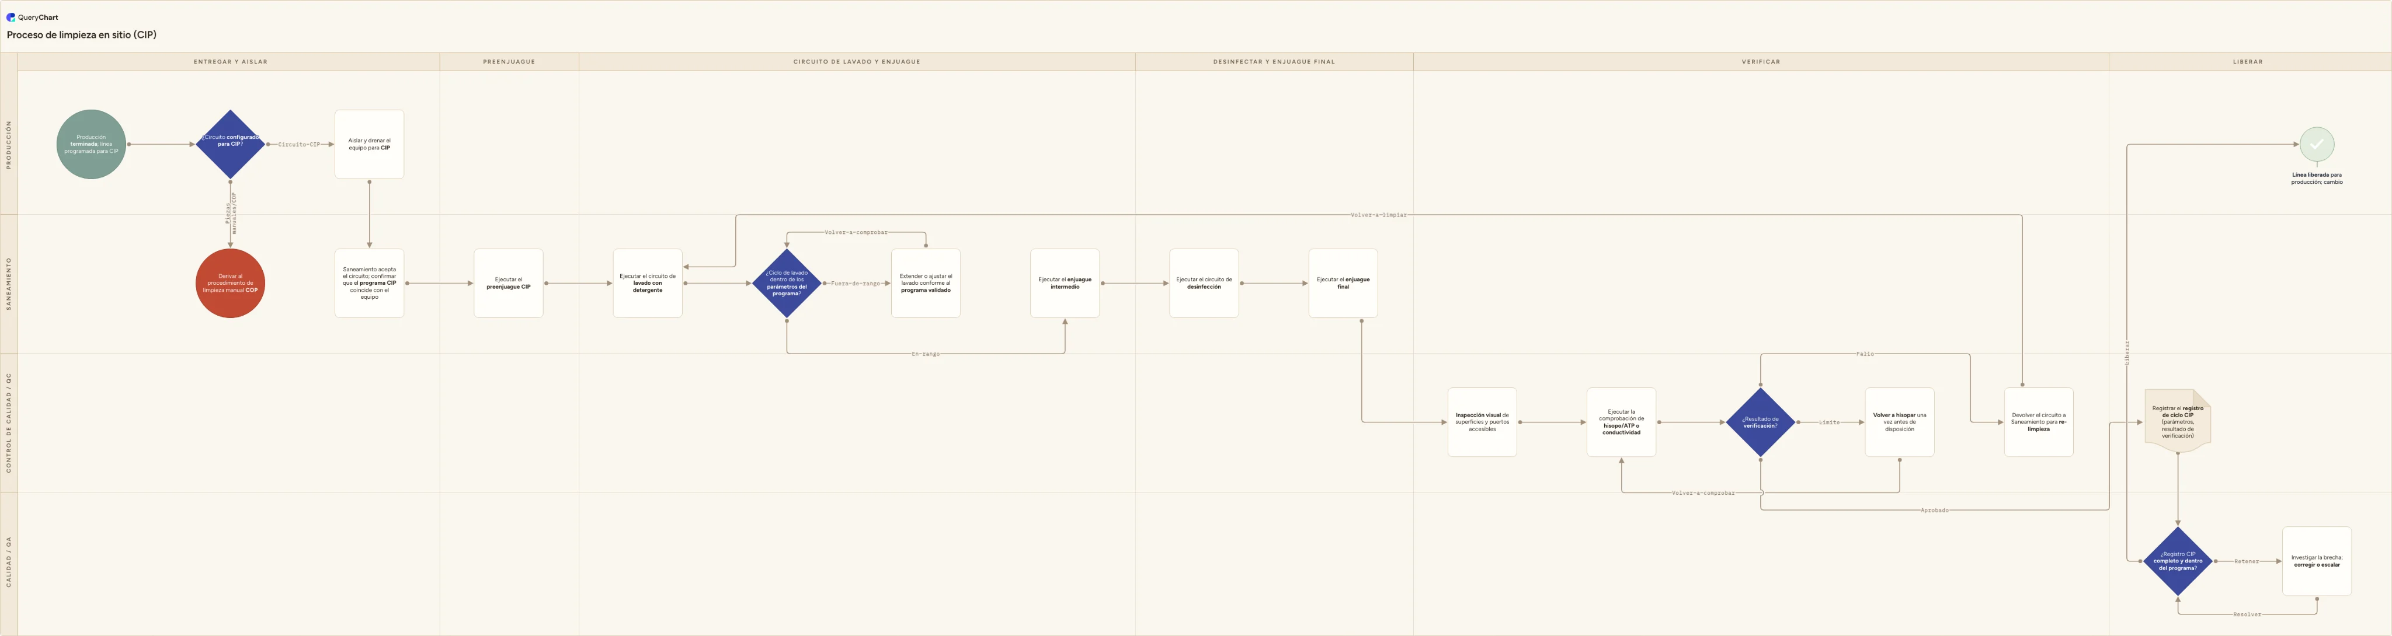Click the vertical 'Liberar' edge label

[x=2127, y=353]
